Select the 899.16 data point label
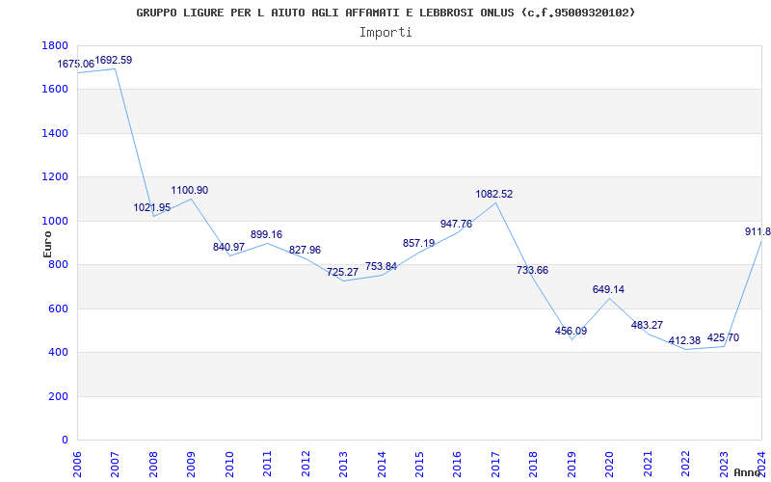The image size is (771, 482). click(267, 234)
